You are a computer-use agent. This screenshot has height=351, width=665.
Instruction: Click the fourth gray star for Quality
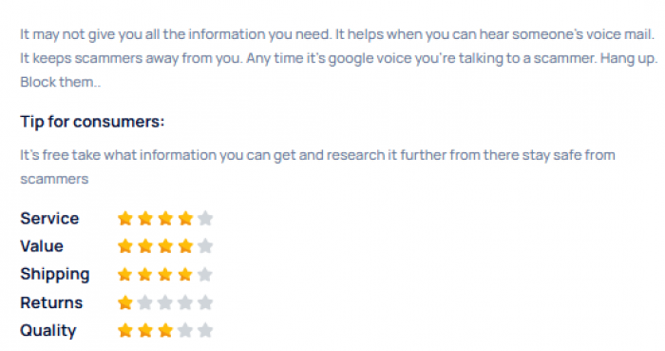pyautogui.click(x=185, y=330)
